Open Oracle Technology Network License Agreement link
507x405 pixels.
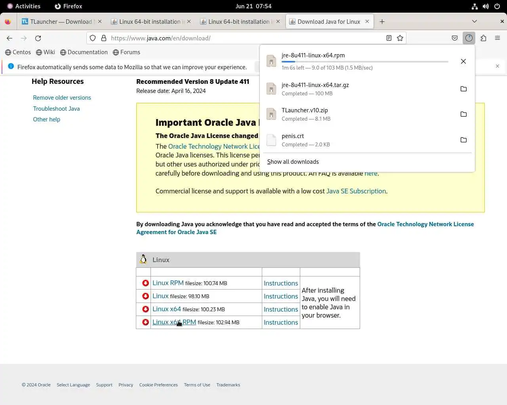coord(305,228)
